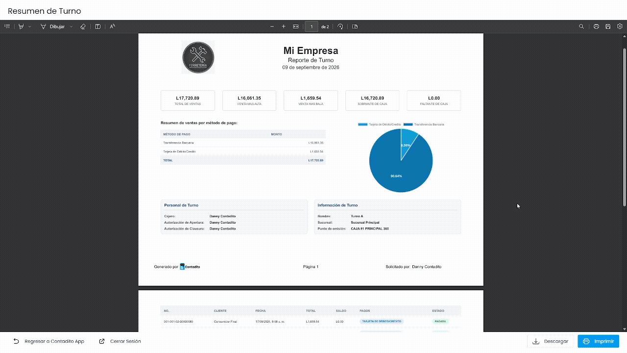Click the CAJA #1 PRINCIPAL 360 value

[370, 228]
